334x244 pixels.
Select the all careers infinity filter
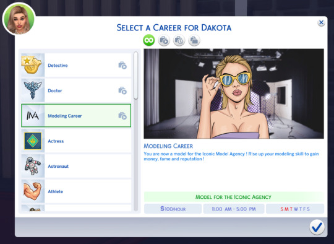coord(149,40)
